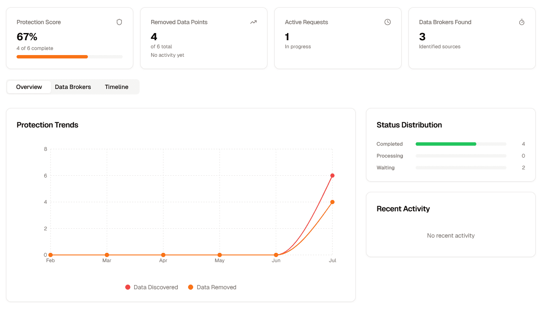Screen dimensions: 543x310
Task: Click the Processing status bar
Action: (461, 156)
